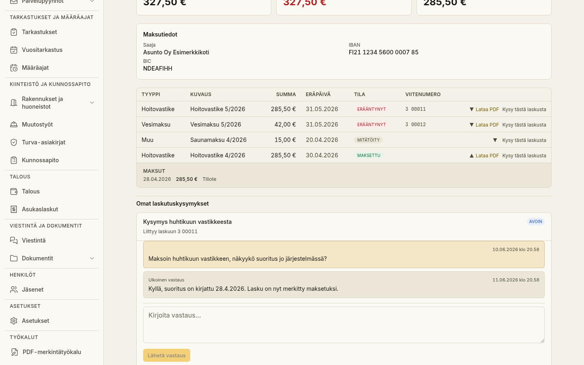Open Vuositarkastus calendar icon
This screenshot has height=365, width=584.
tap(14, 50)
